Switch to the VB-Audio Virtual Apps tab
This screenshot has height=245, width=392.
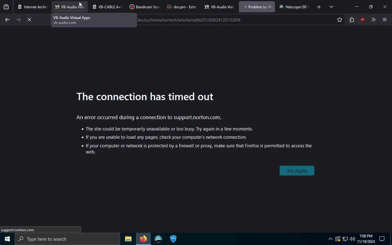click(x=70, y=7)
